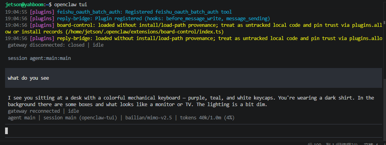Click the TUI message input cursor line
The image size is (386, 145).
193,131
